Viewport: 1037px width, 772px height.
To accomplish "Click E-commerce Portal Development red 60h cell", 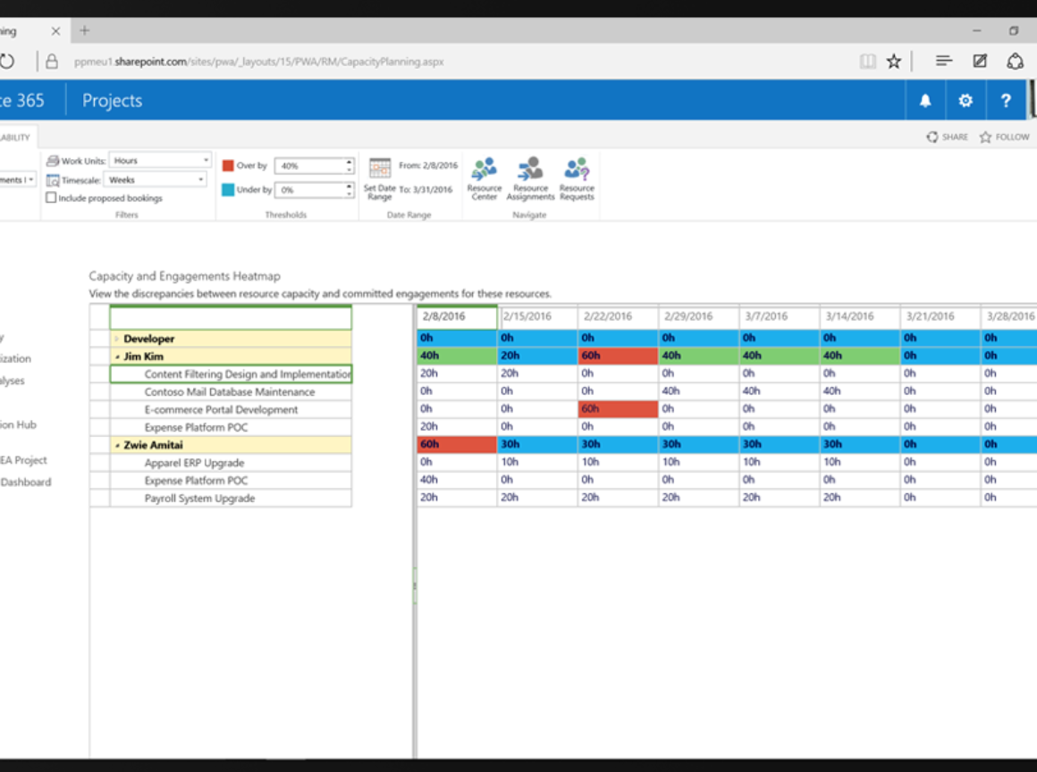I will pos(619,409).
